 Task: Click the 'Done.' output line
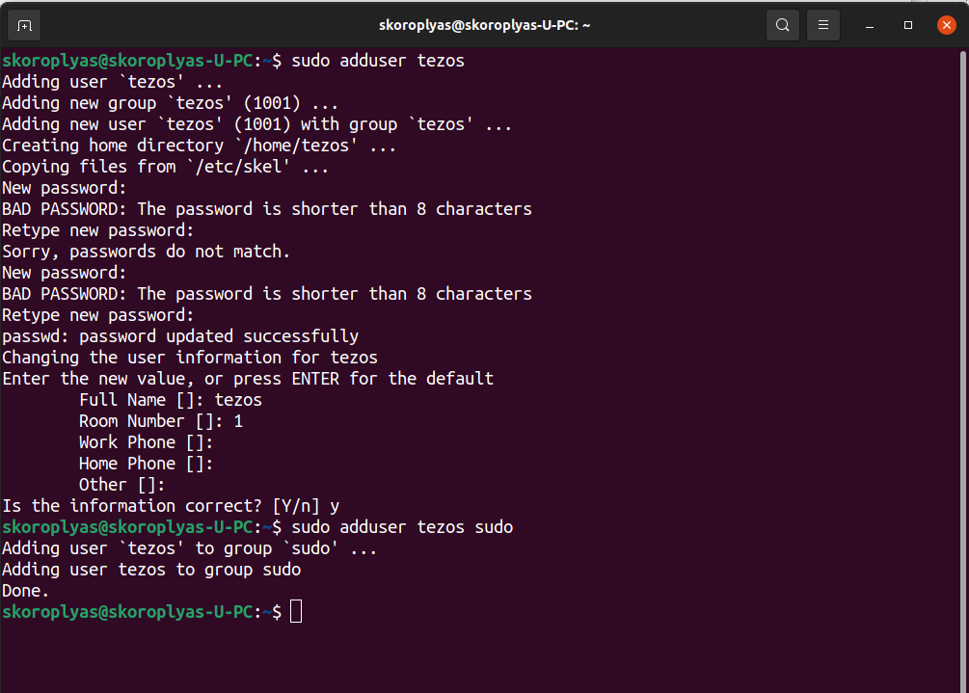pyautogui.click(x=24, y=590)
